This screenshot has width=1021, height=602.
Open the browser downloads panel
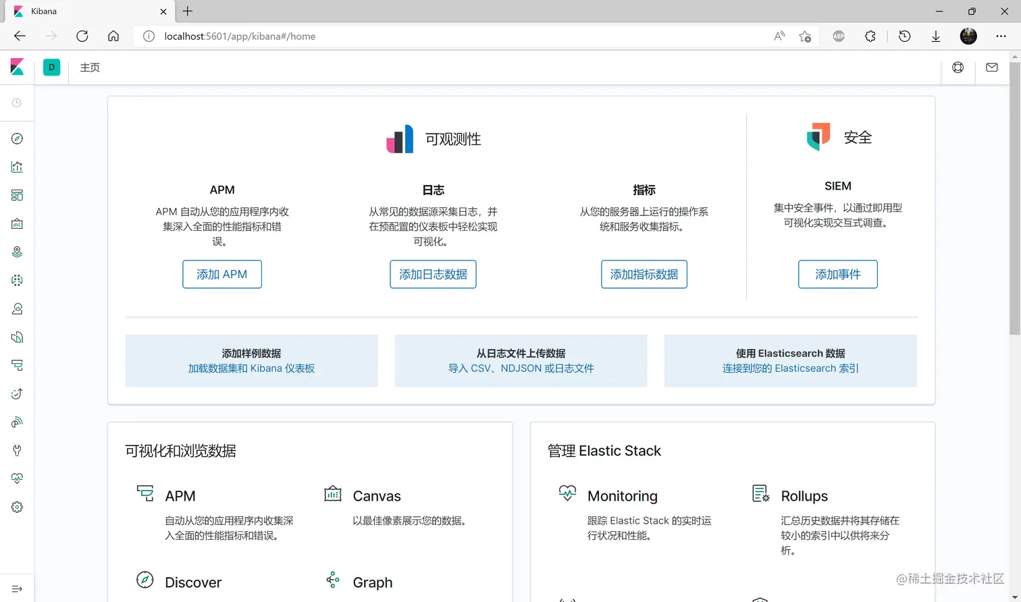tap(936, 36)
